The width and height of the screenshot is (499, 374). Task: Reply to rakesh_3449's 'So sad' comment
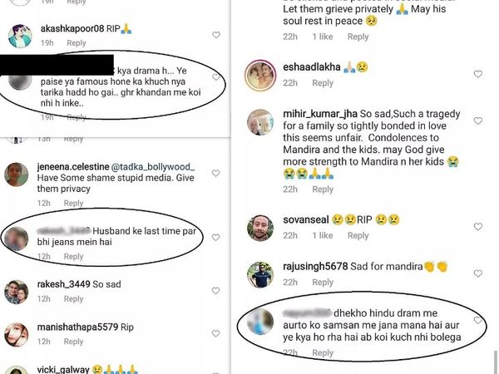tap(74, 301)
